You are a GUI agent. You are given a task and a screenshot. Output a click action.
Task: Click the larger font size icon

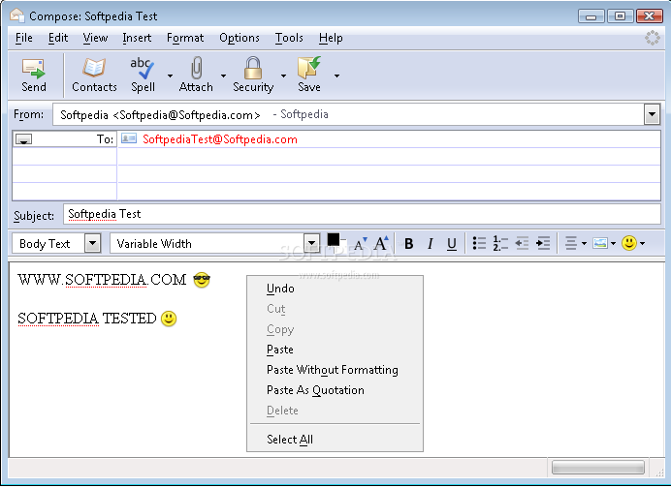[381, 243]
